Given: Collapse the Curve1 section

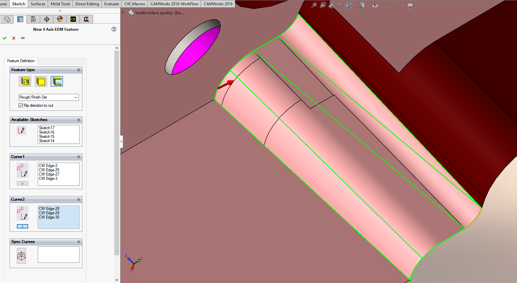Looking at the screenshot, I should [x=78, y=157].
